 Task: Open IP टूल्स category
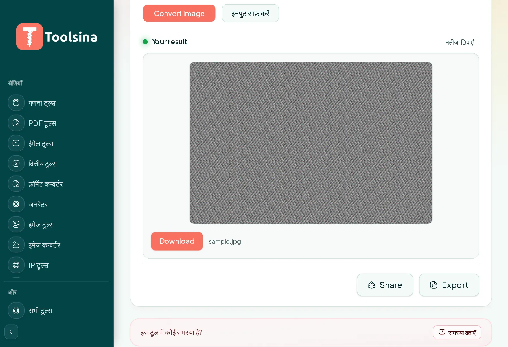(56, 265)
